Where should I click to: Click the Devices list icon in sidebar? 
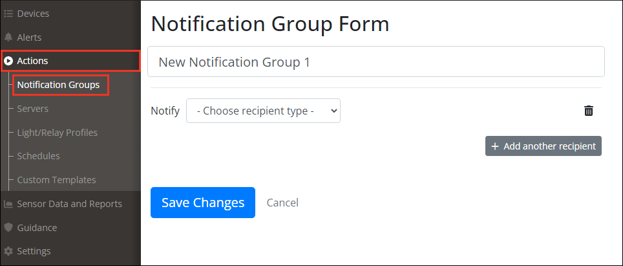[8, 14]
